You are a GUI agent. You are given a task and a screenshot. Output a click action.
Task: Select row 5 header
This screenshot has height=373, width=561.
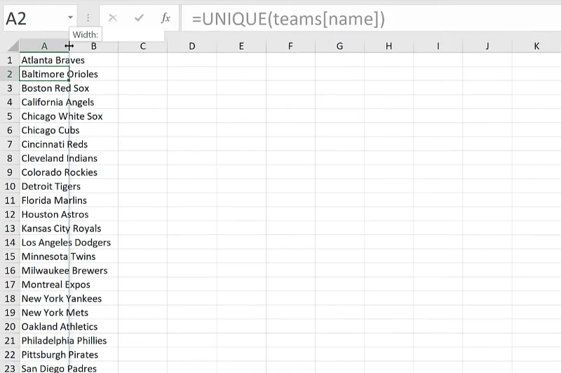click(x=10, y=116)
